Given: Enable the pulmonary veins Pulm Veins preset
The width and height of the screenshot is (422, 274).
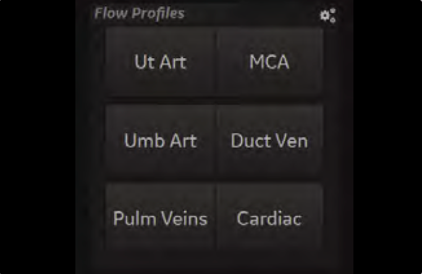Looking at the screenshot, I should coord(161,218).
